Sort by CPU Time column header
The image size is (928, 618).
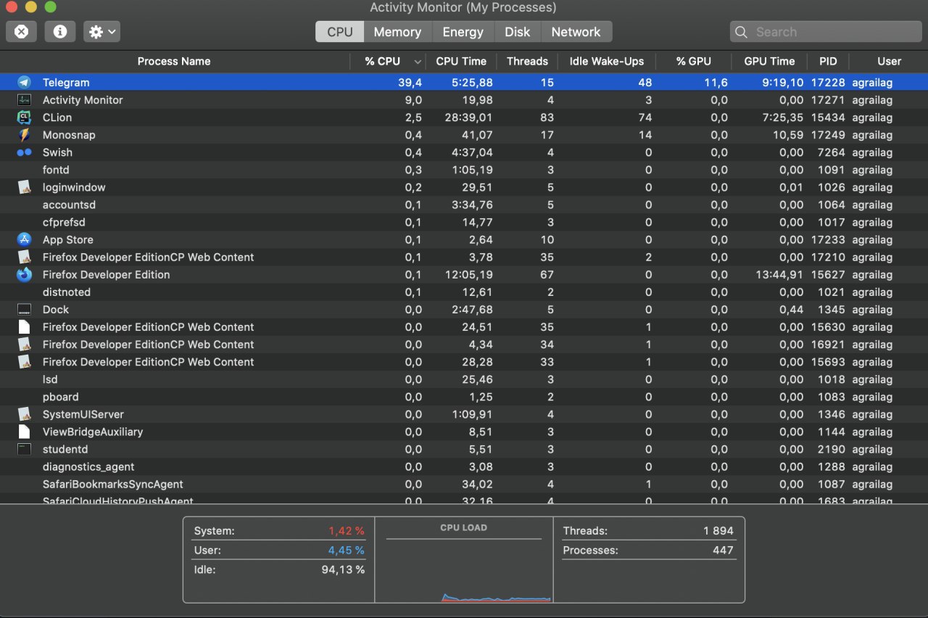pyautogui.click(x=461, y=62)
